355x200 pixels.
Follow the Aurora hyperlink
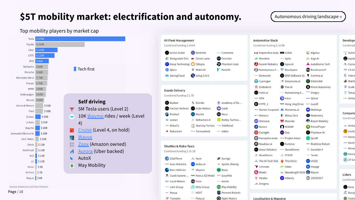point(85,151)
